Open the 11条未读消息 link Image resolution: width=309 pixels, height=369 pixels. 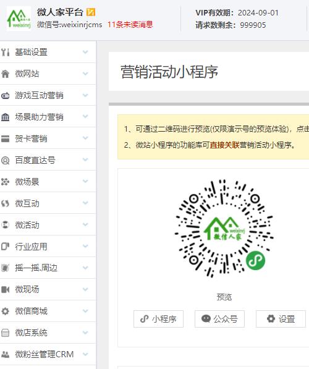pyautogui.click(x=130, y=25)
